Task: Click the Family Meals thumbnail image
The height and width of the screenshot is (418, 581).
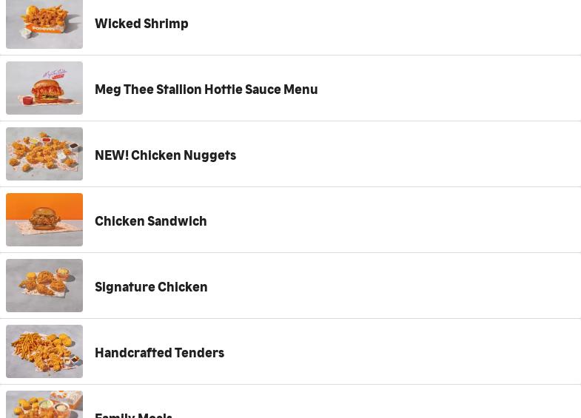Action: pyautogui.click(x=44, y=405)
